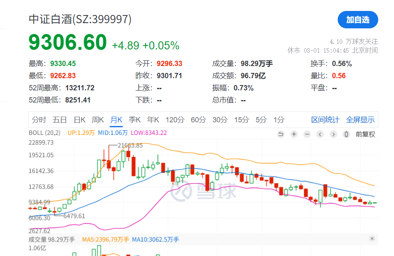Open the 区间统计 link
Image resolution: width=394 pixels, height=256 pixels.
[325, 120]
